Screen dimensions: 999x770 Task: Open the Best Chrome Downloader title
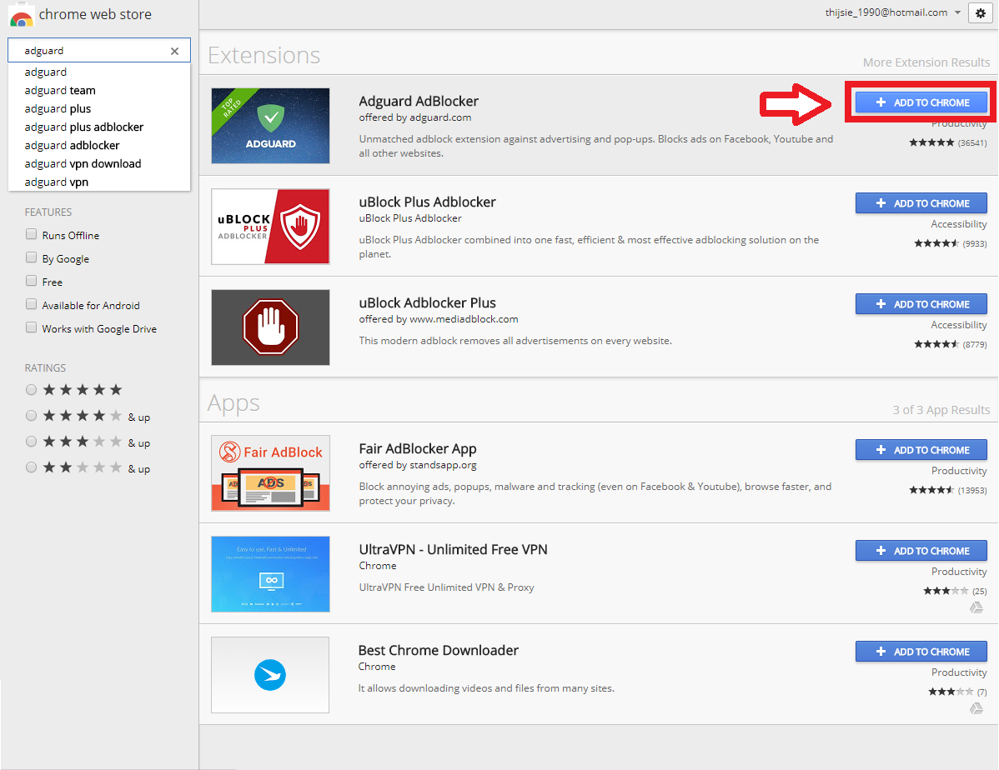coord(439,650)
